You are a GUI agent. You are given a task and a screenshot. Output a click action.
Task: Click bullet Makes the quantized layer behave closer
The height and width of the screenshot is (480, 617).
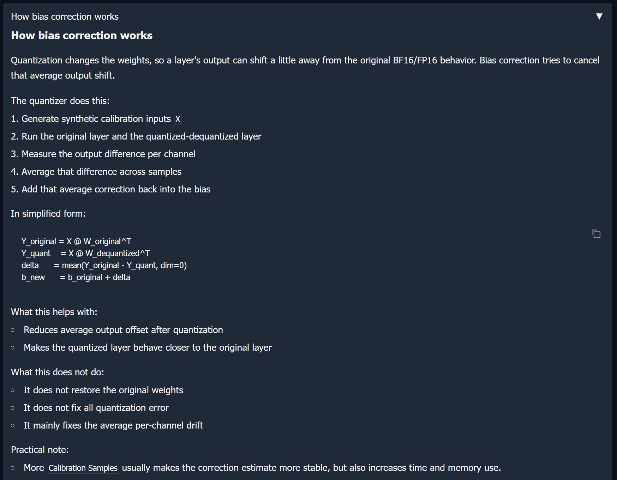coord(148,347)
